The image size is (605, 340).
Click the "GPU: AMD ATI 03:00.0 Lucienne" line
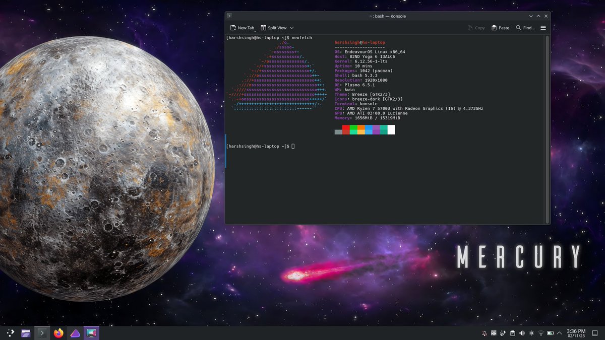(x=371, y=113)
